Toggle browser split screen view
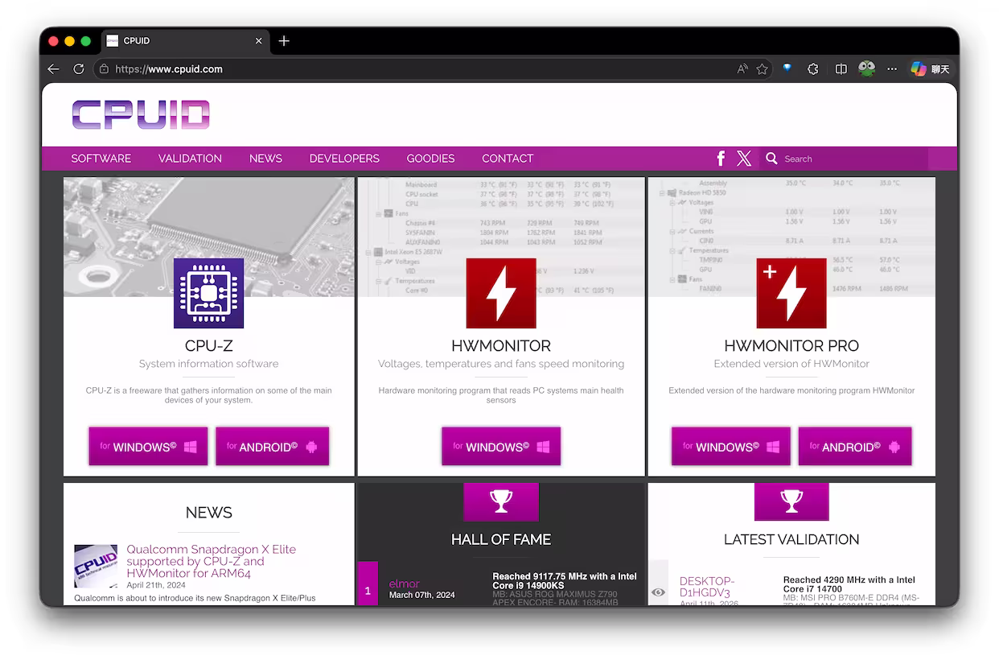Screen dimensions: 999x660 (841, 69)
